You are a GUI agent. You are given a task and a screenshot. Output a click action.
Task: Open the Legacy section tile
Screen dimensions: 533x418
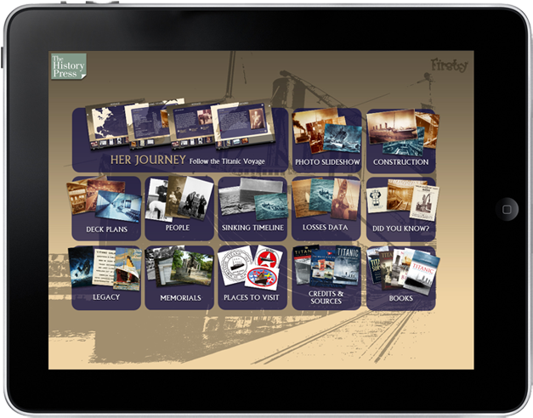pos(106,277)
